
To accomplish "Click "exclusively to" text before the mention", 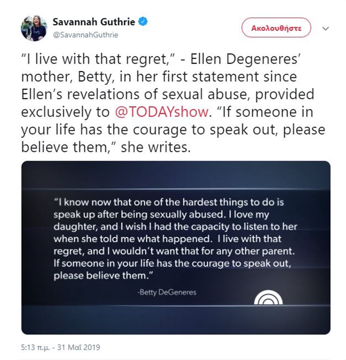I will pos(66,112).
